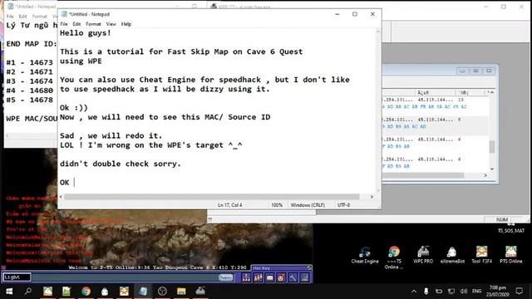
Task: Open the Edit menu in front Notepad
Action: 76,24
